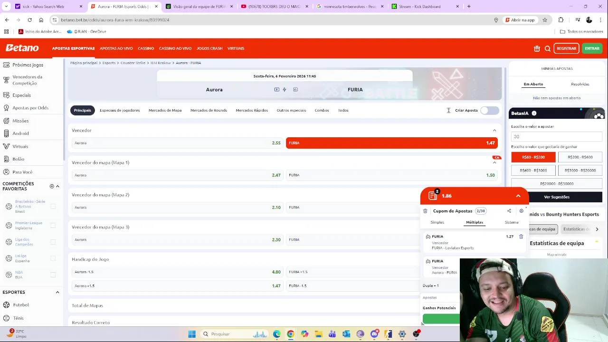
Task: Open the Windows Start menu
Action: coord(192,334)
